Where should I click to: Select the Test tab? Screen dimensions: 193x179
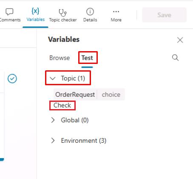click(x=87, y=58)
